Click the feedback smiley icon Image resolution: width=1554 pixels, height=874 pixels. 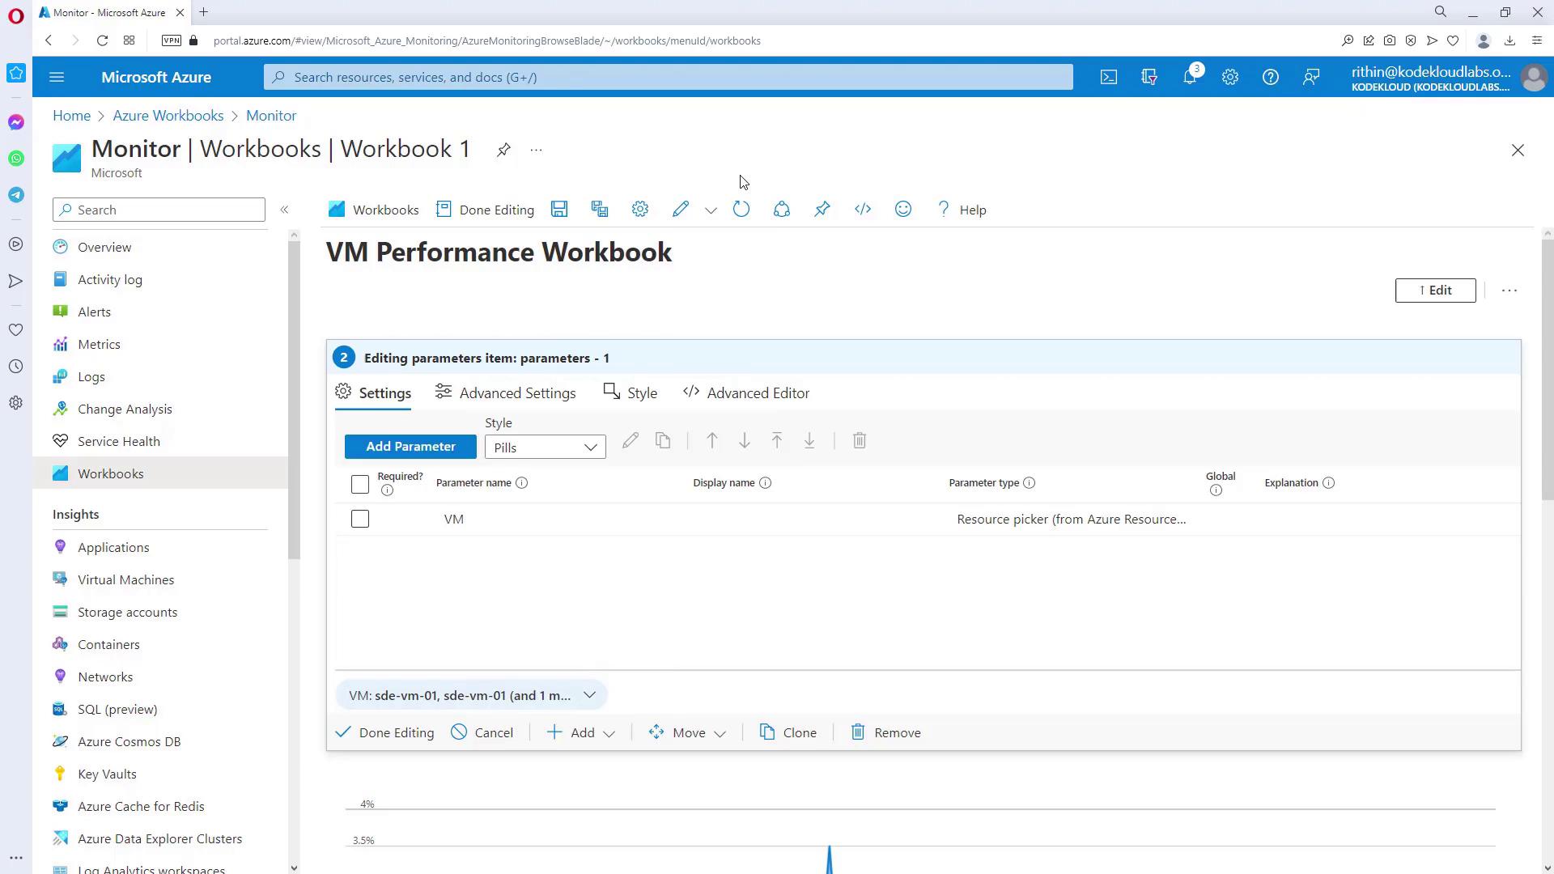coord(903,210)
